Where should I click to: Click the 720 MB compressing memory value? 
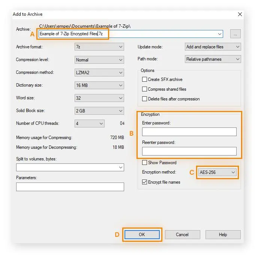click(x=117, y=138)
